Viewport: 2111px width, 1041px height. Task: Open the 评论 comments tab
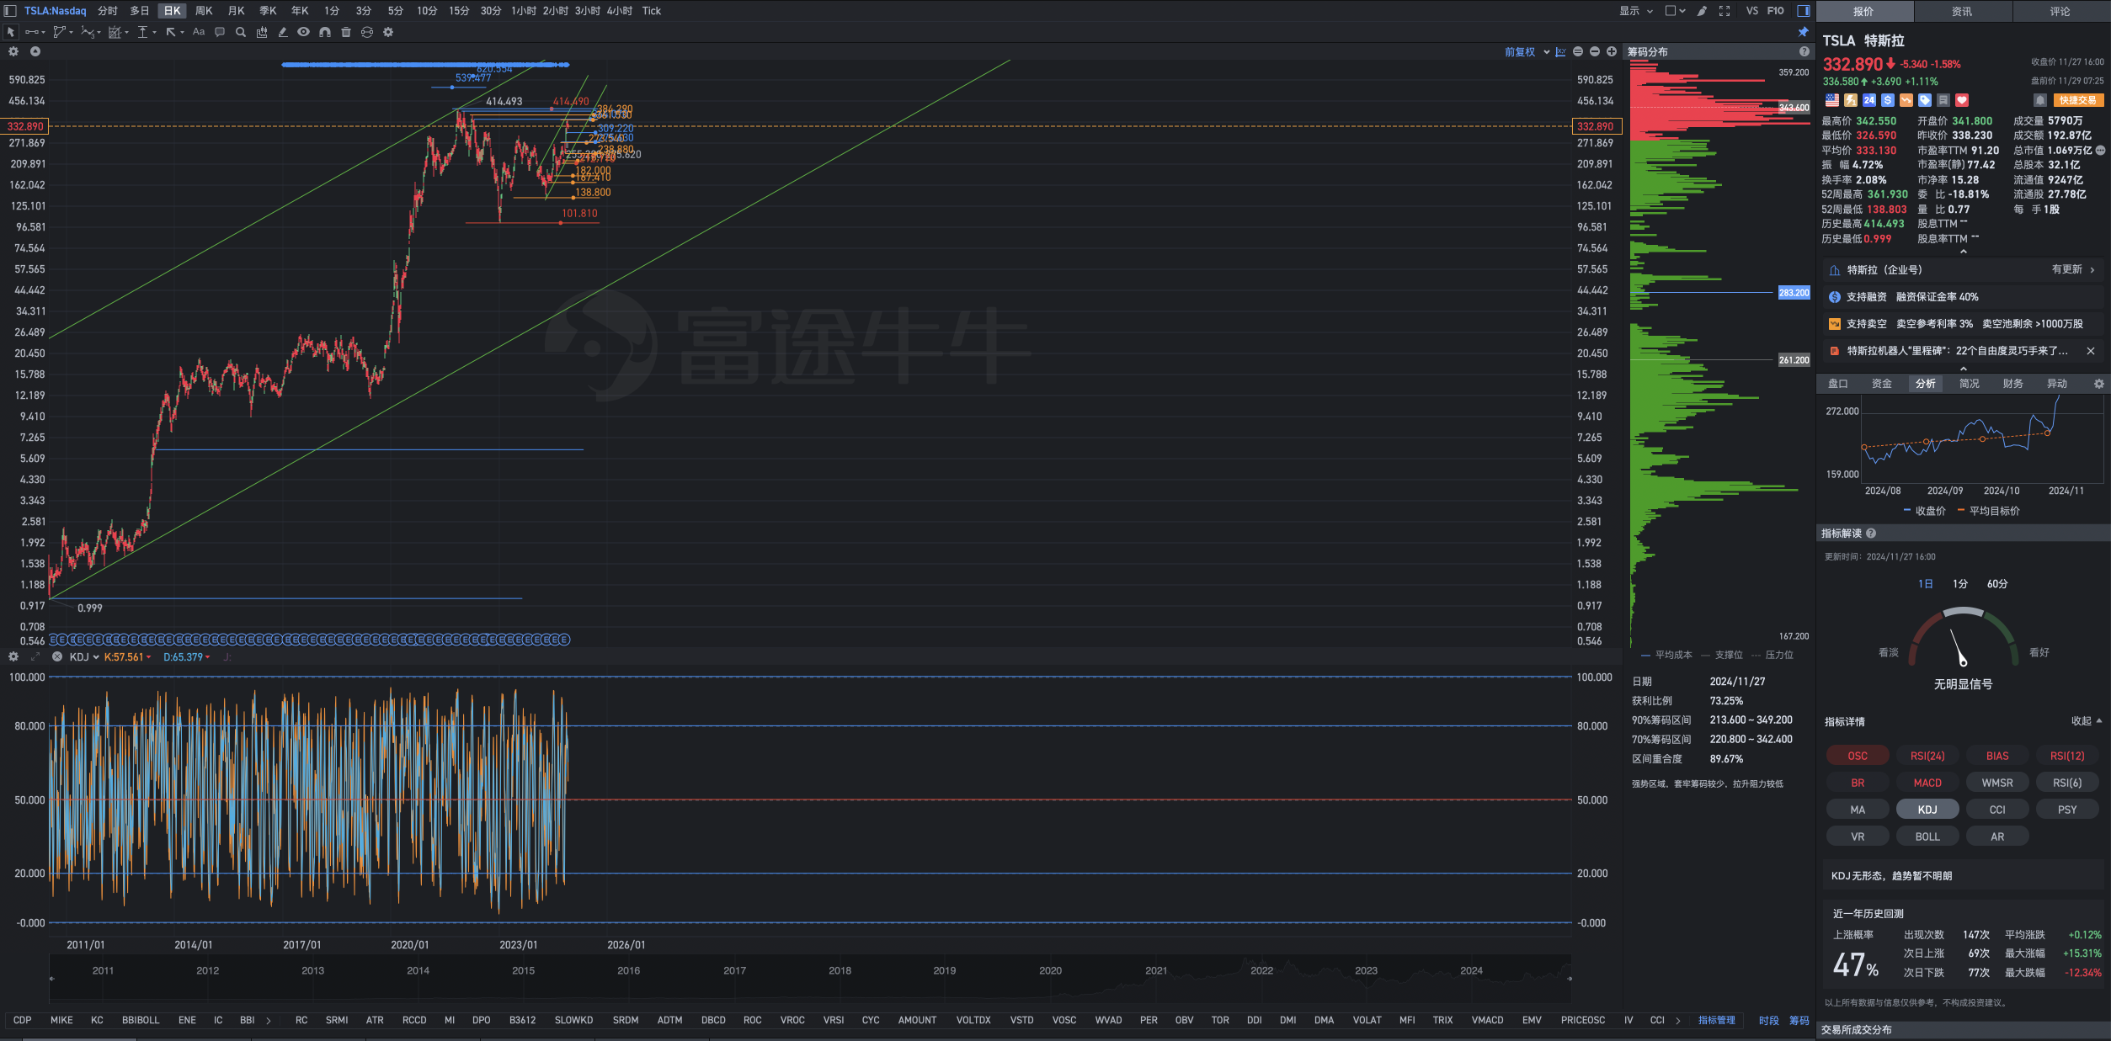2060,11
